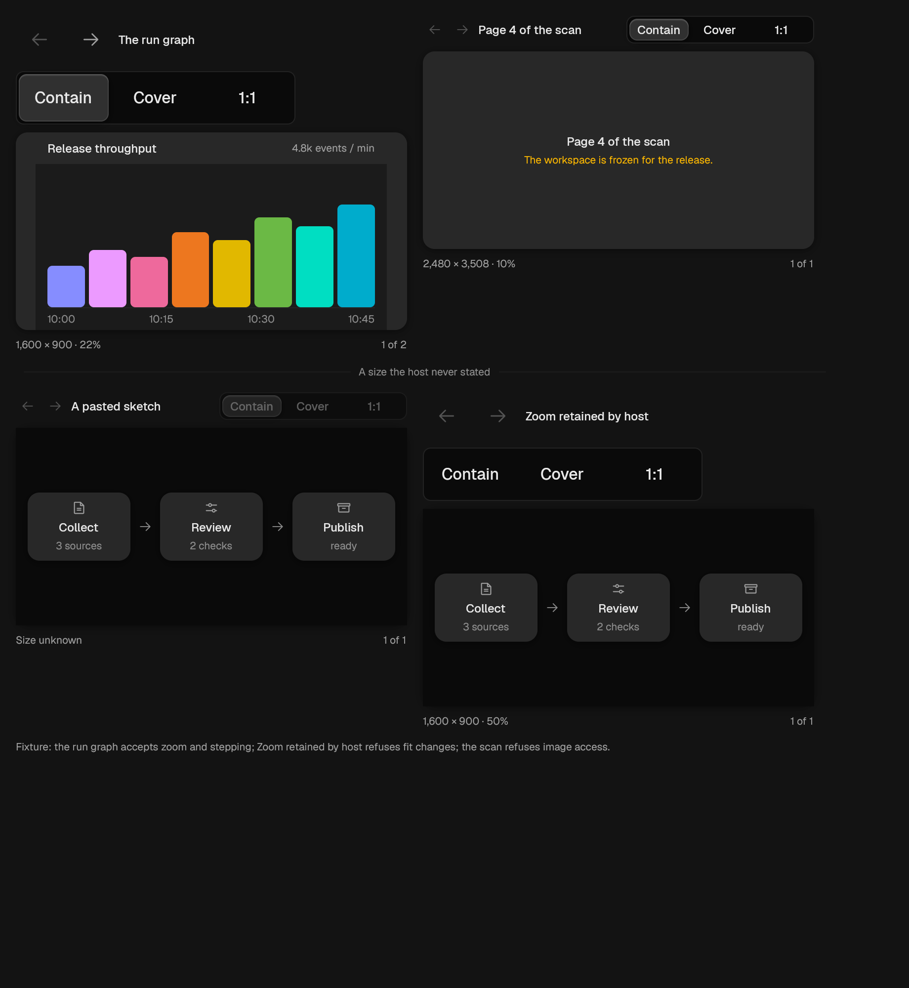Click the Review sliders icon in pasted sketch

pyautogui.click(x=211, y=508)
